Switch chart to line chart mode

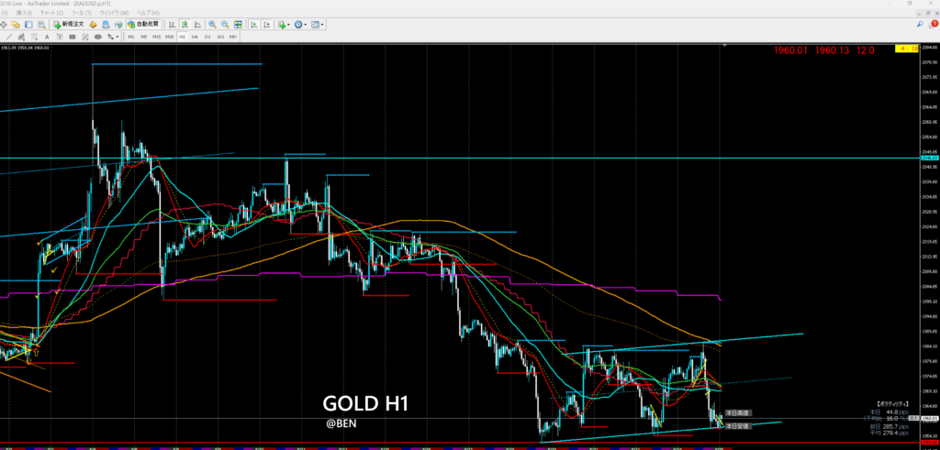tap(197, 25)
